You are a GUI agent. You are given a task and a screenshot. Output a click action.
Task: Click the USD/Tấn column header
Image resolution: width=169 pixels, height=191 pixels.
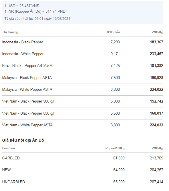(x=113, y=32)
